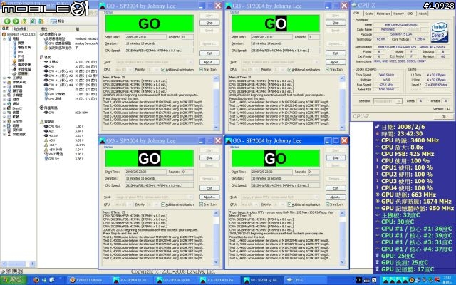Select the 感應器 sensor entry in EVEREST tree
Image resolution: width=456 pixels, height=285 pixels.
click(x=21, y=73)
